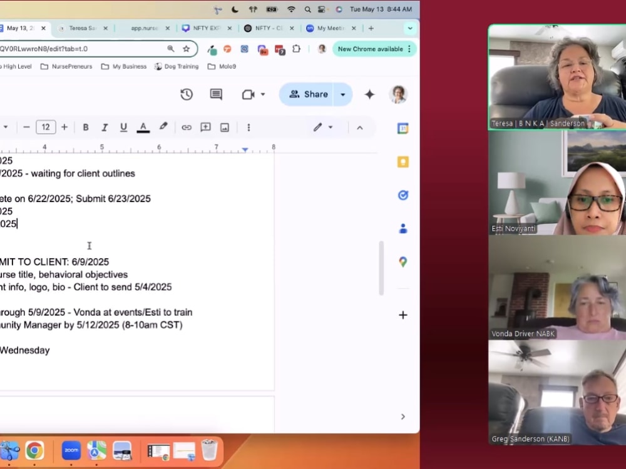Switch to the NFTY - Cl browser tab
The height and width of the screenshot is (469, 626).
pyautogui.click(x=269, y=28)
